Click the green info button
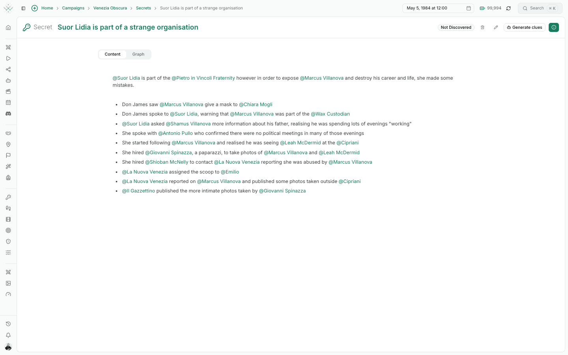This screenshot has width=568, height=355. tap(554, 27)
